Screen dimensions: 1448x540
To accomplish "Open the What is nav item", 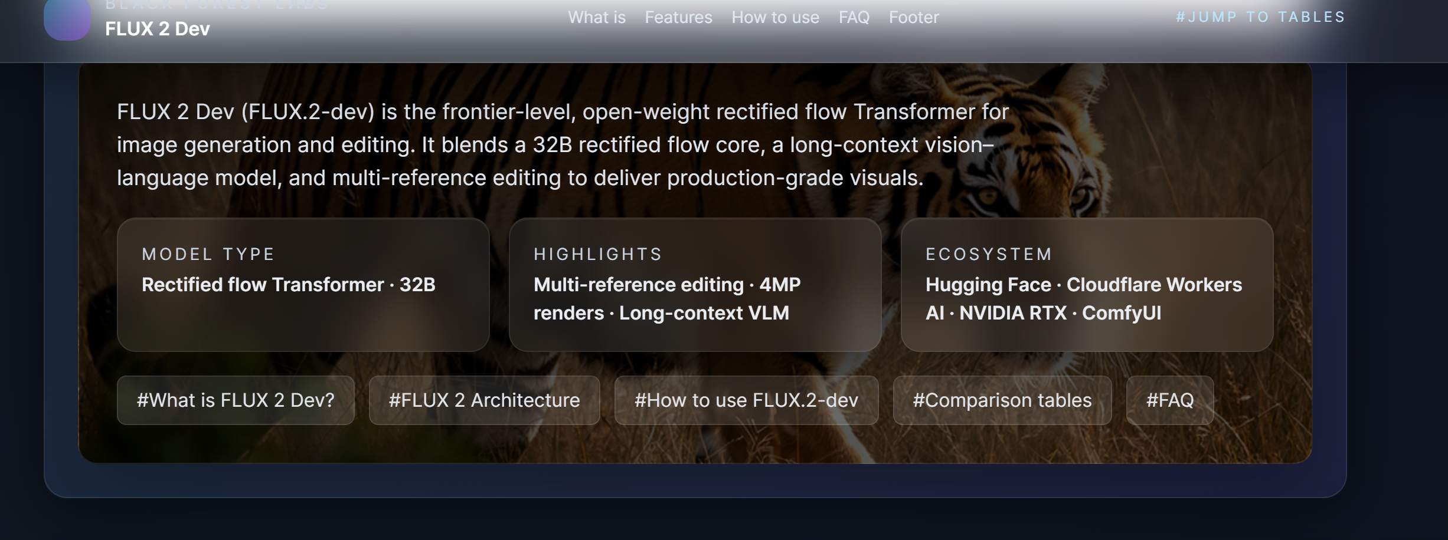I will tap(596, 18).
